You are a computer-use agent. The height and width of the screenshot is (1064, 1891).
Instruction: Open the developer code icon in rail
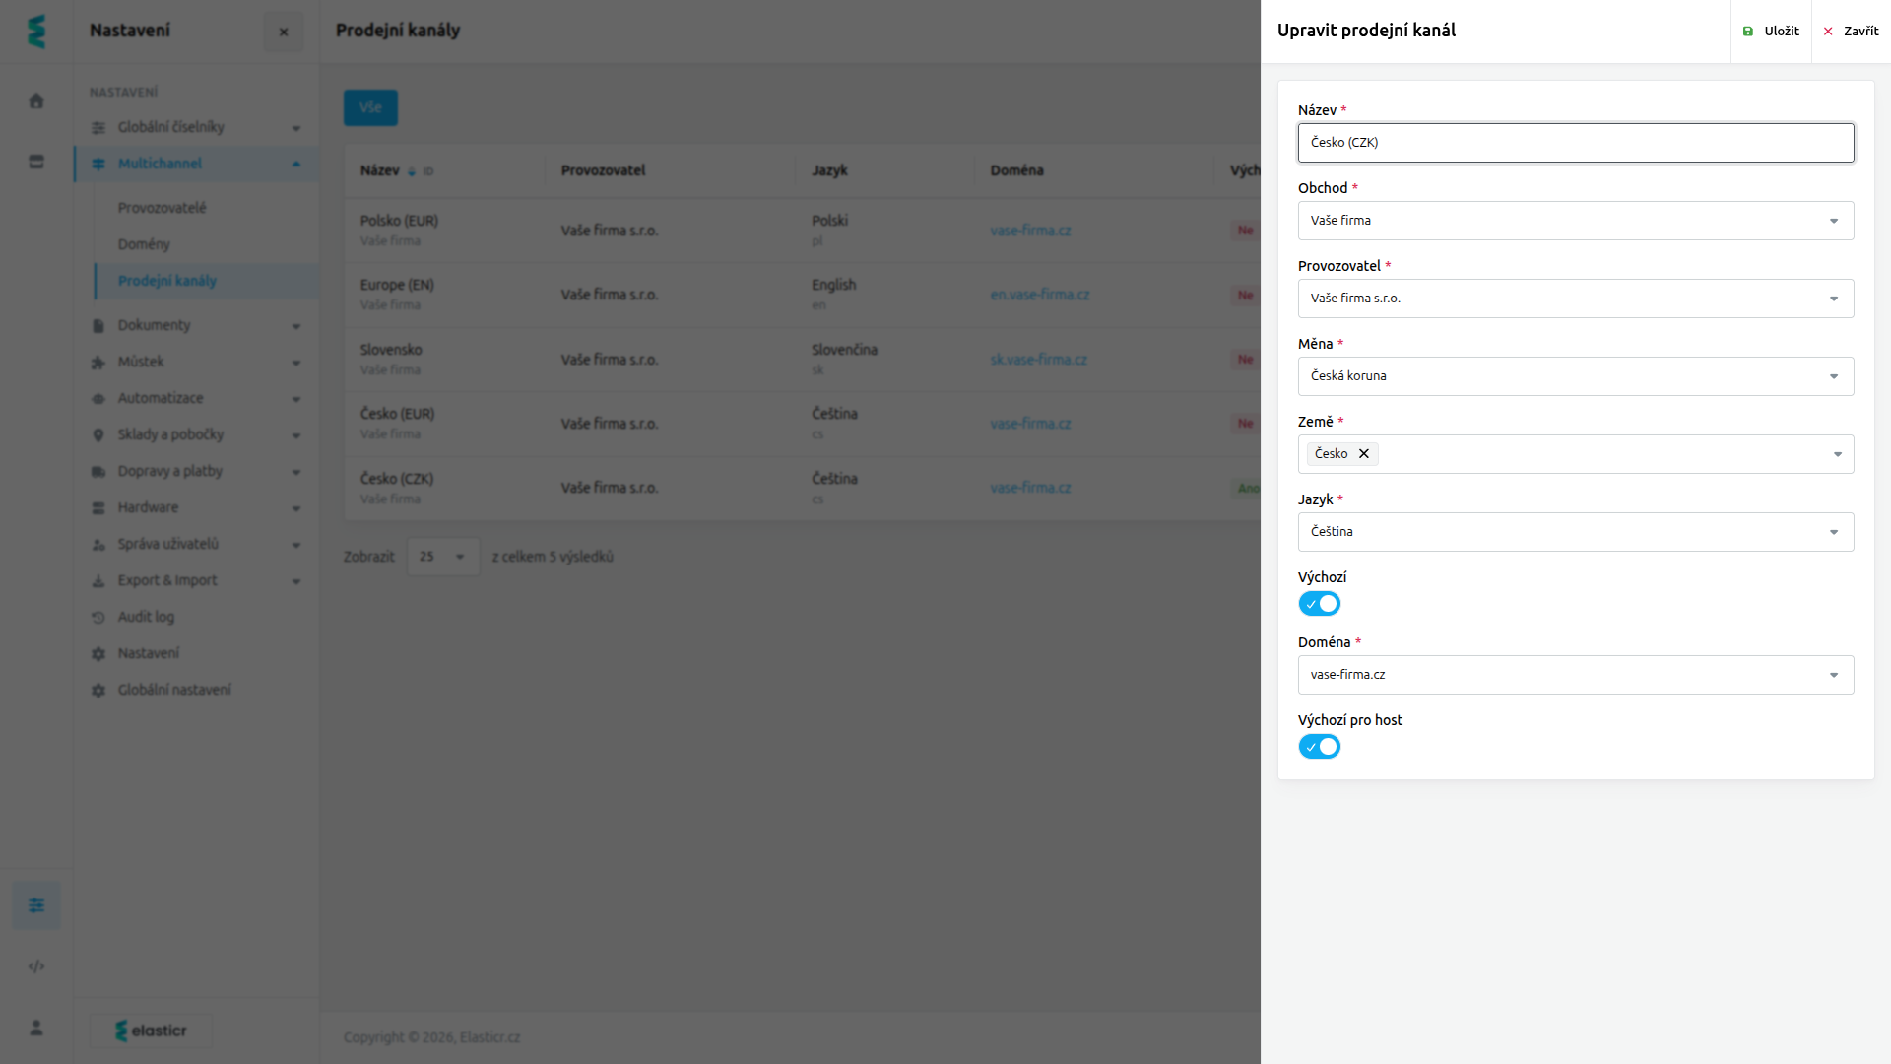coord(36,966)
